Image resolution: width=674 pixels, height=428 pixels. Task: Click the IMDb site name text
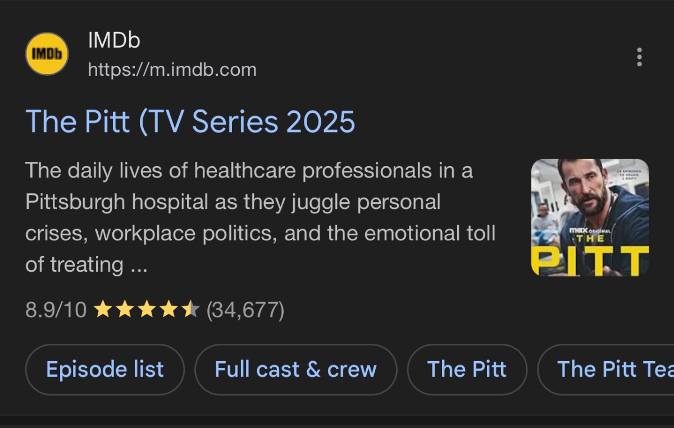tap(114, 40)
